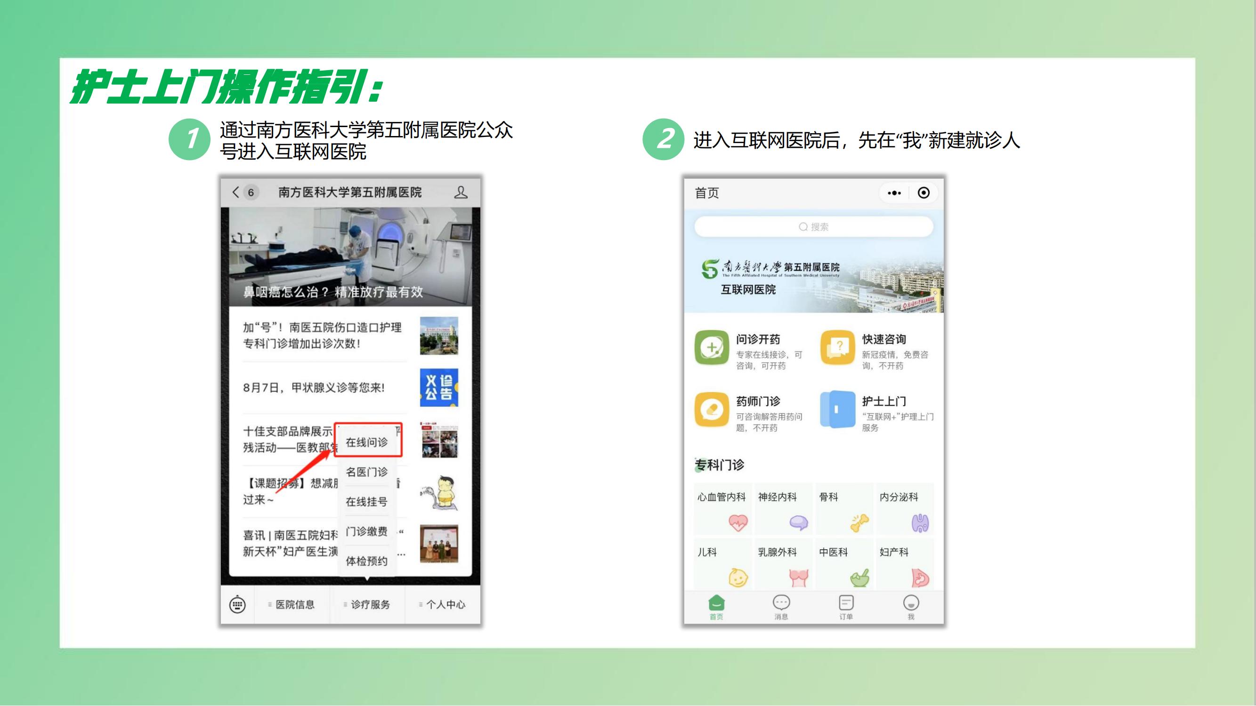Click the keyboard switch icon in the bottom bar
This screenshot has height=706, width=1256.
pos(237,605)
